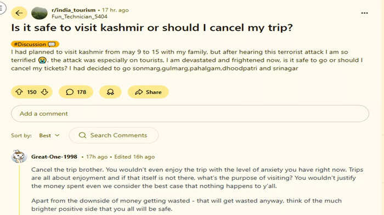The width and height of the screenshot is (384, 215).
Task: Click the india_tourism community avatar
Action: 39,13
